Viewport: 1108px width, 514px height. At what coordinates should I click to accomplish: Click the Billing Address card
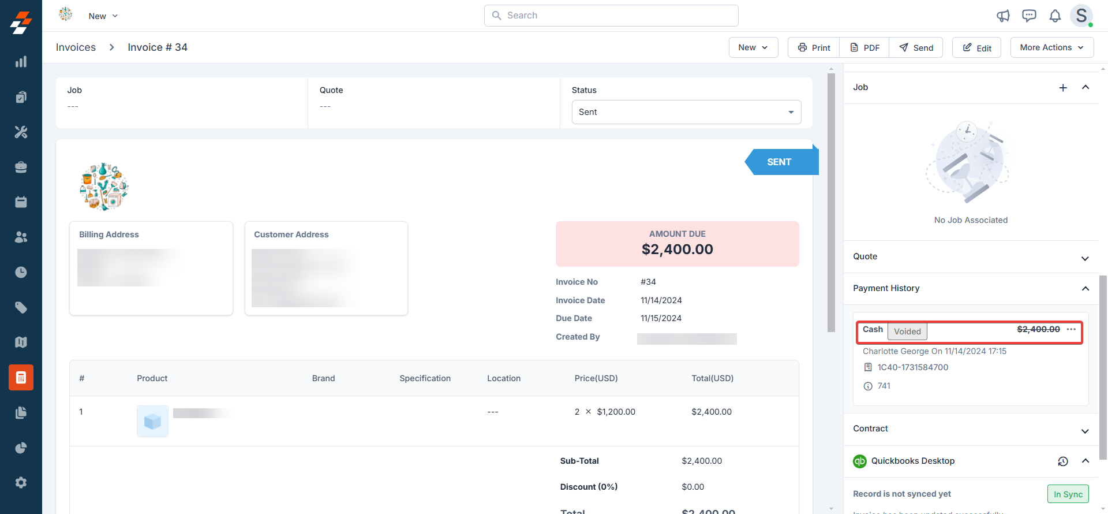[151, 268]
